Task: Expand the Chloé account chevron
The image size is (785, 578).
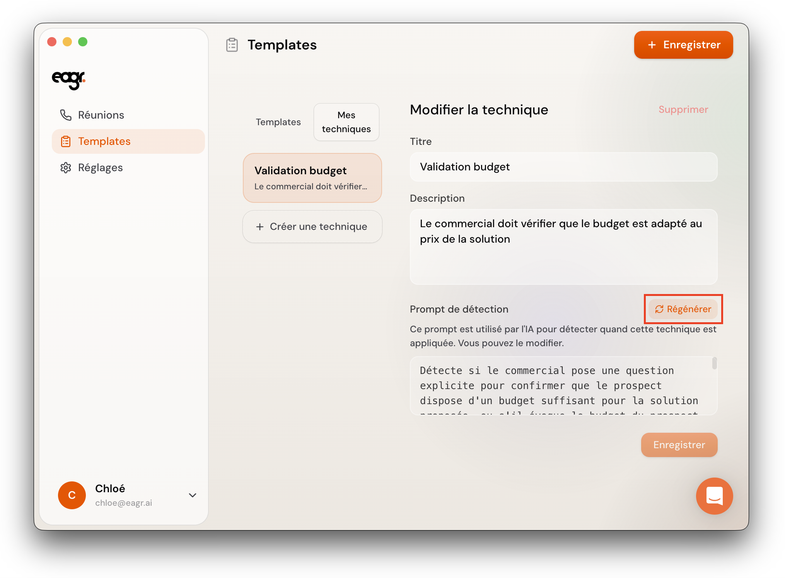Action: click(x=193, y=495)
